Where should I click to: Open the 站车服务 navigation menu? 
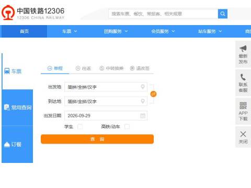point(210,31)
